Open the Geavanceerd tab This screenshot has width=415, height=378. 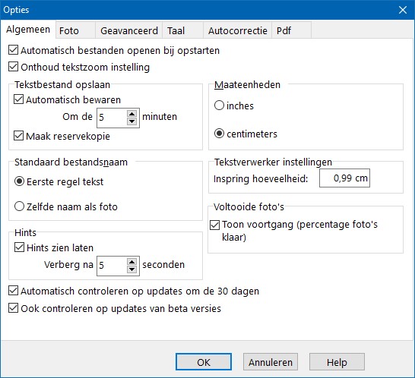[x=129, y=30]
